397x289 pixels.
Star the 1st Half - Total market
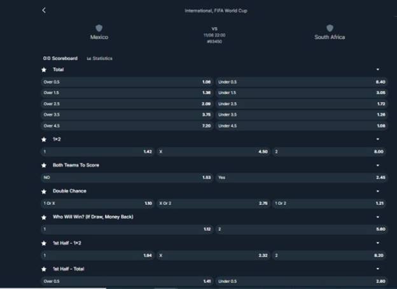click(44, 269)
